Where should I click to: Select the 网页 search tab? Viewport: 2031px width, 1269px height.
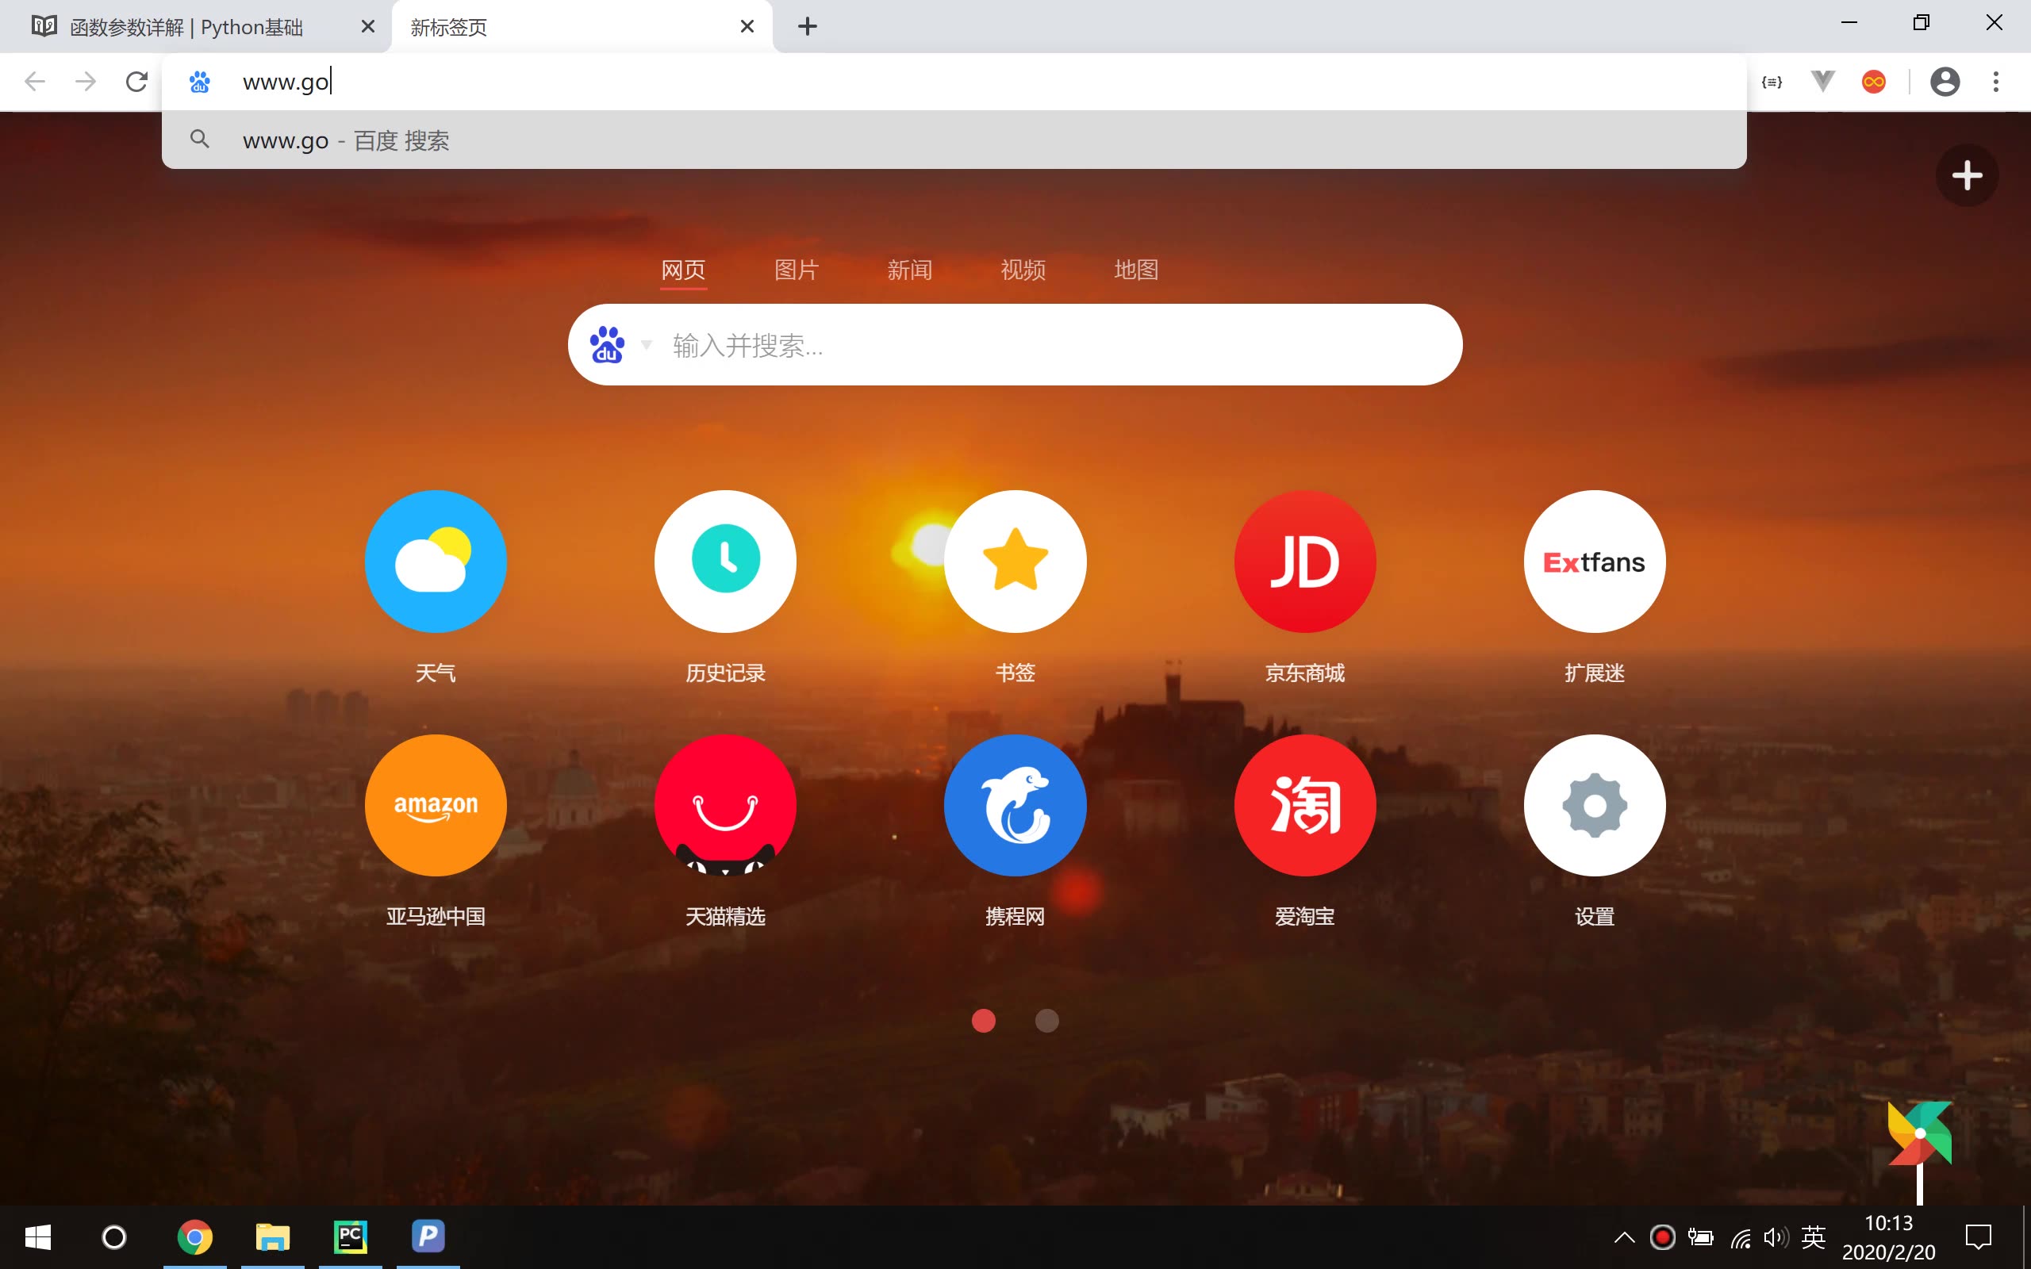(683, 270)
